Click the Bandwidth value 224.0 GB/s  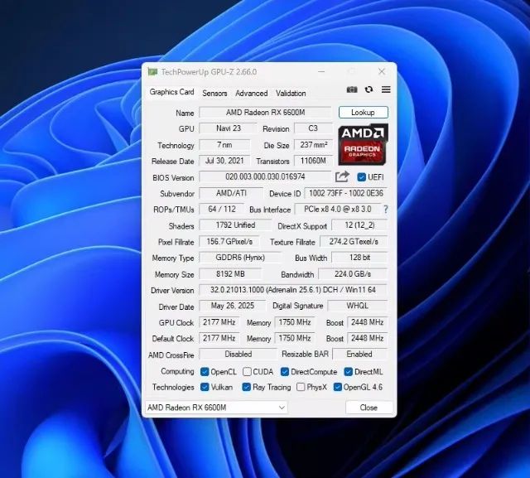click(353, 274)
